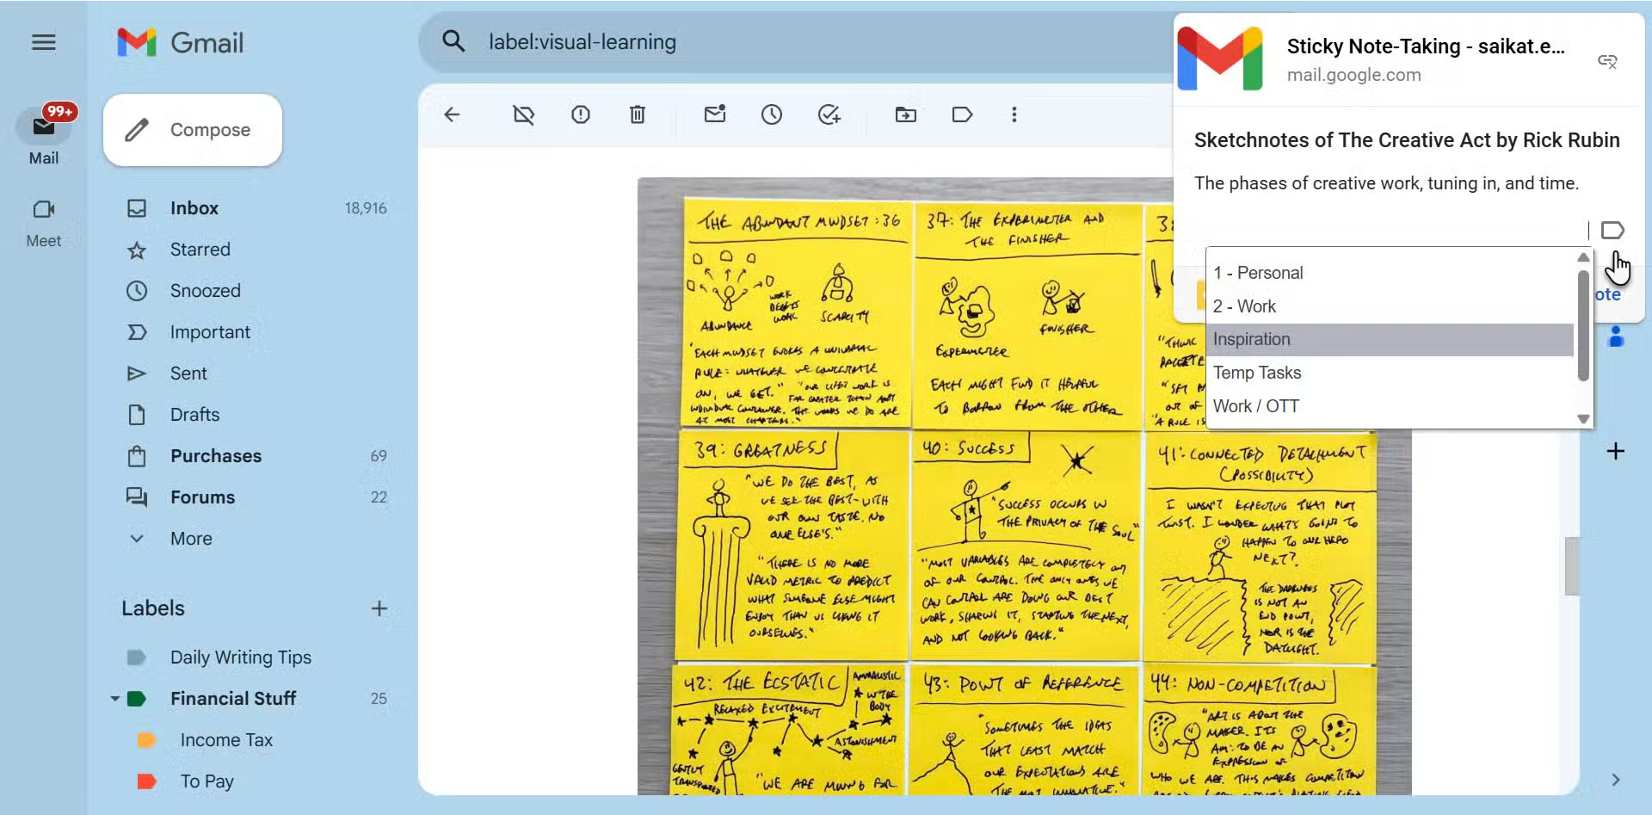1652x815 pixels.
Task: Delete the email with the trash icon
Action: 637,114
